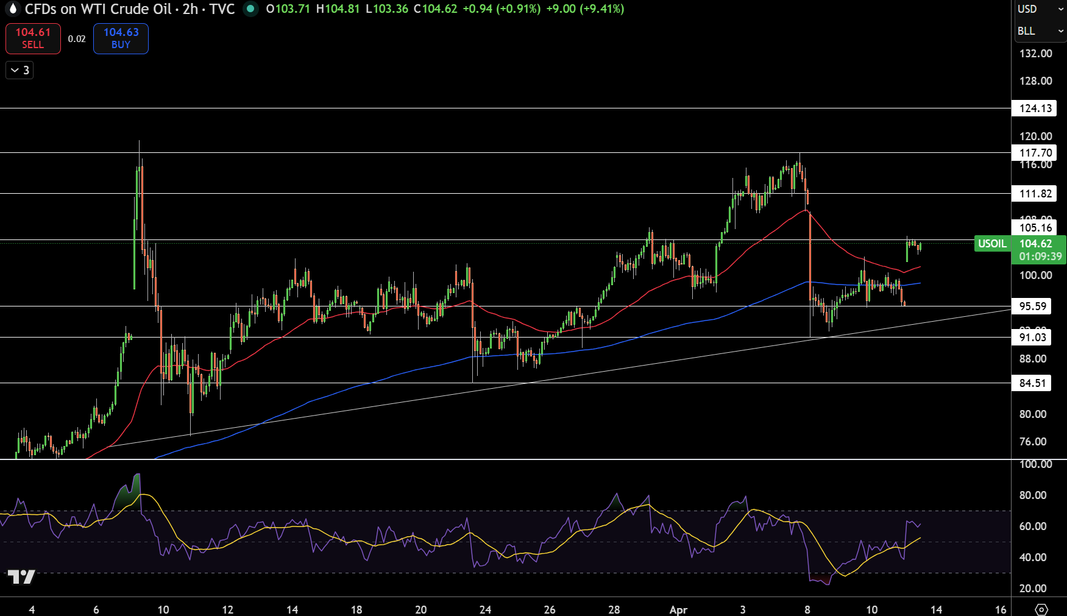Click date 8 on time axis
1067x616 pixels.
coord(807,609)
